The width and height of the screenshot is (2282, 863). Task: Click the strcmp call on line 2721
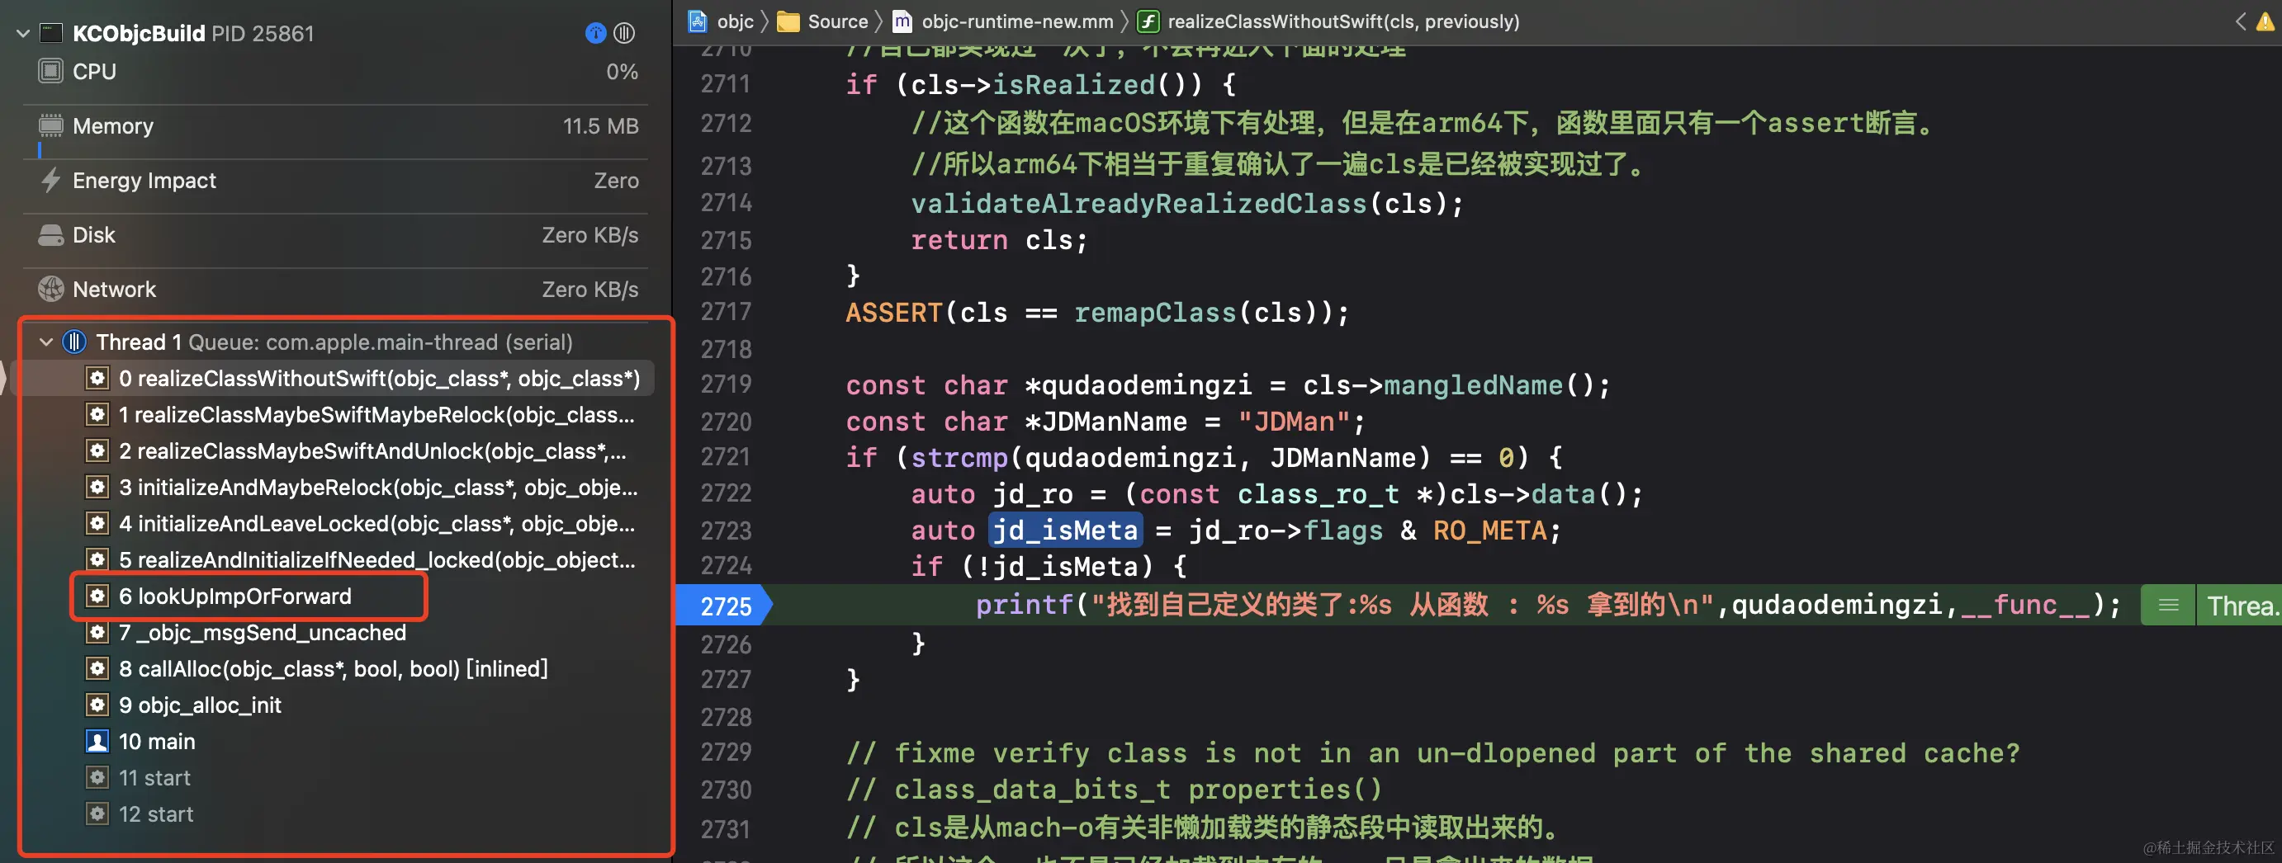point(960,458)
